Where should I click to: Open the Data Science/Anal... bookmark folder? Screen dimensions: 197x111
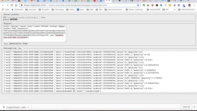click(114, 10)
